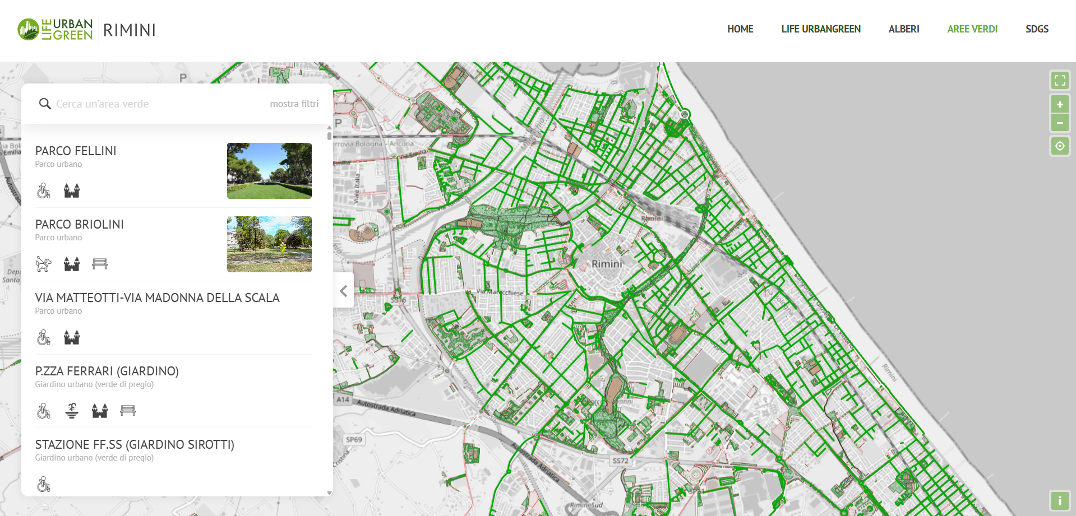The height and width of the screenshot is (516, 1076).
Task: Click the Parco Briolini photo thumbnail
Action: [x=269, y=244]
